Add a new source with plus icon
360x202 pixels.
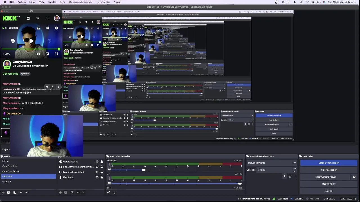(60, 192)
